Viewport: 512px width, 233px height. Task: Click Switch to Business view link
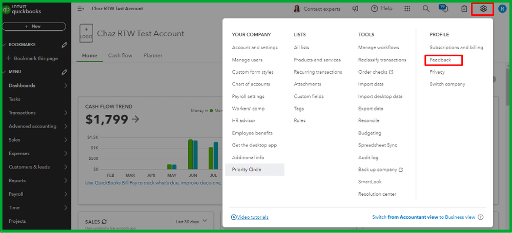(x=423, y=217)
